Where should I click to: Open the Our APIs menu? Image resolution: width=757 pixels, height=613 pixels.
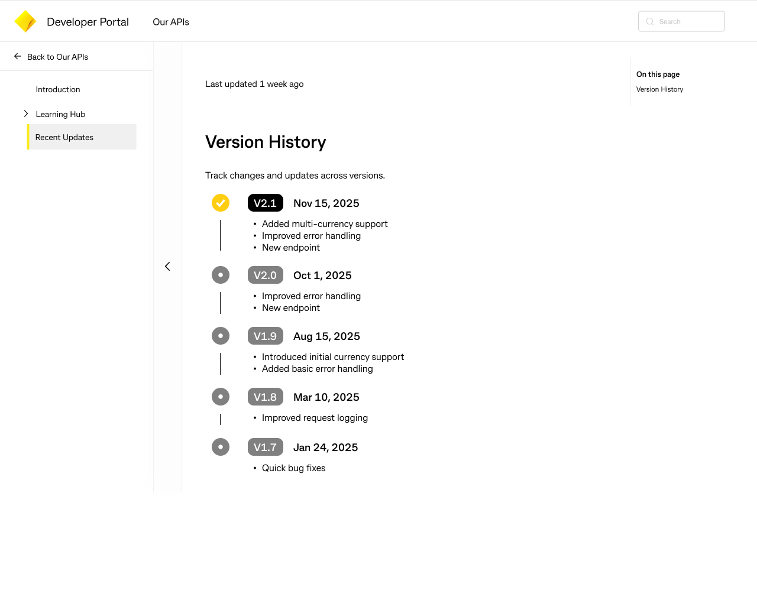(x=171, y=22)
